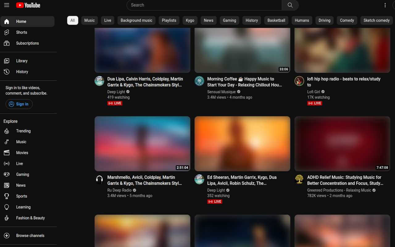Select the Comedy filter chip
The width and height of the screenshot is (395, 247).
point(347,20)
